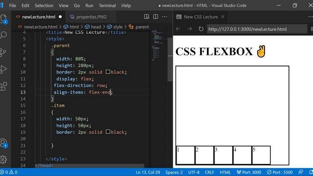Image resolution: width=313 pixels, height=176 pixels.
Task: Click flex item box 1 in preview
Action: pos(185,155)
